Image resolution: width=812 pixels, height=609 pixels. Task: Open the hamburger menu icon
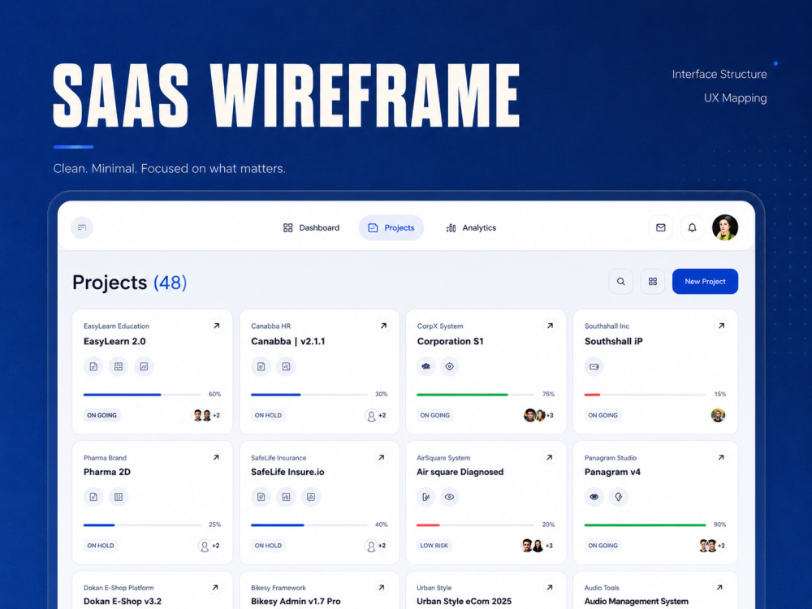tap(82, 227)
